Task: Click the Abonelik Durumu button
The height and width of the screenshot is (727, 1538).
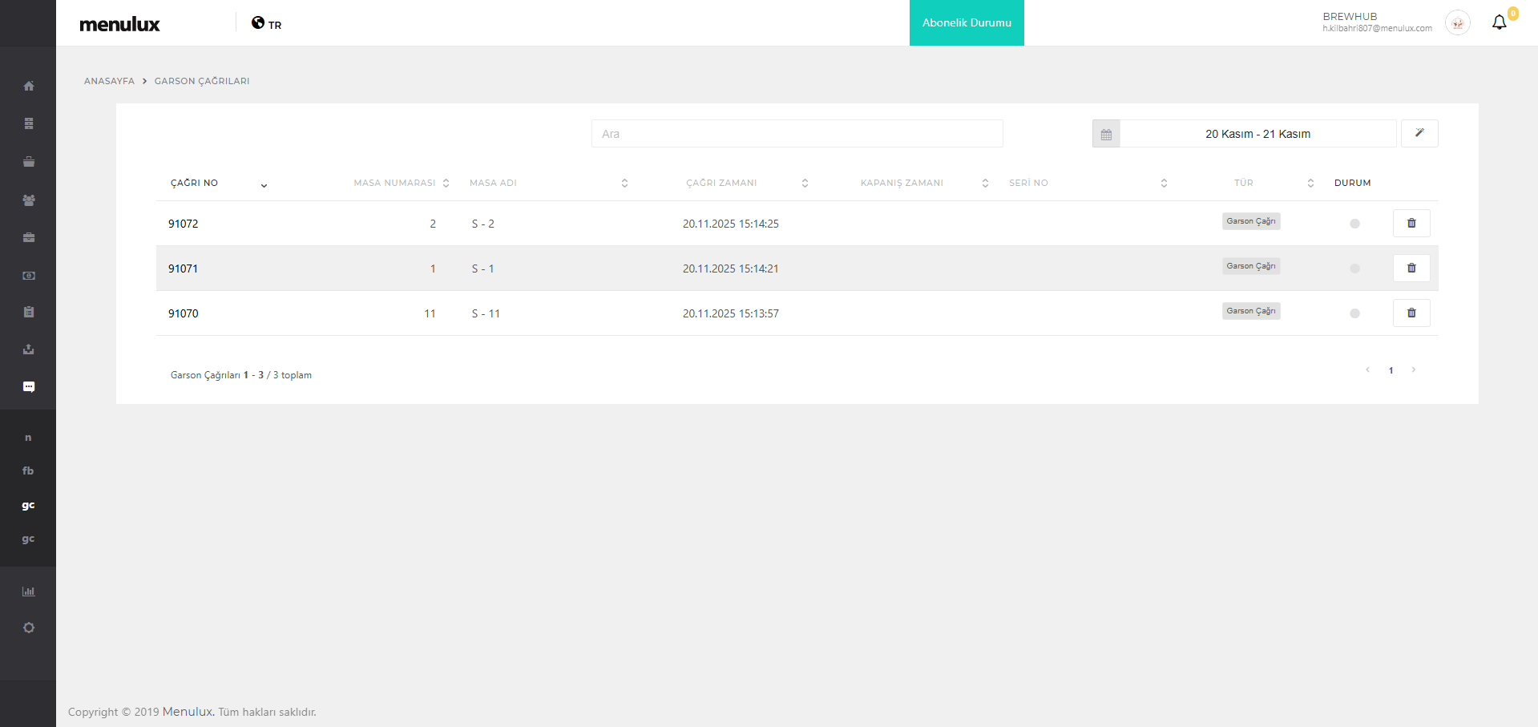Action: pos(967,22)
